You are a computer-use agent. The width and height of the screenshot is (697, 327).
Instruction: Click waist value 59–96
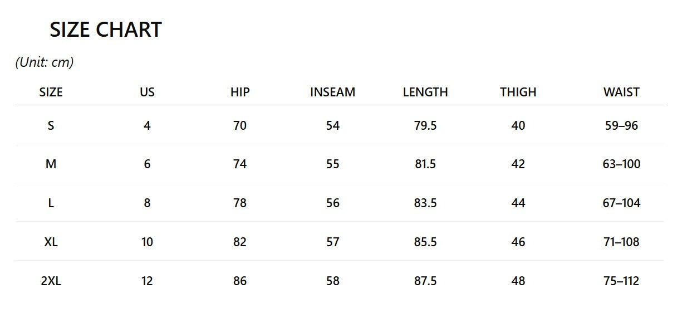[621, 126]
